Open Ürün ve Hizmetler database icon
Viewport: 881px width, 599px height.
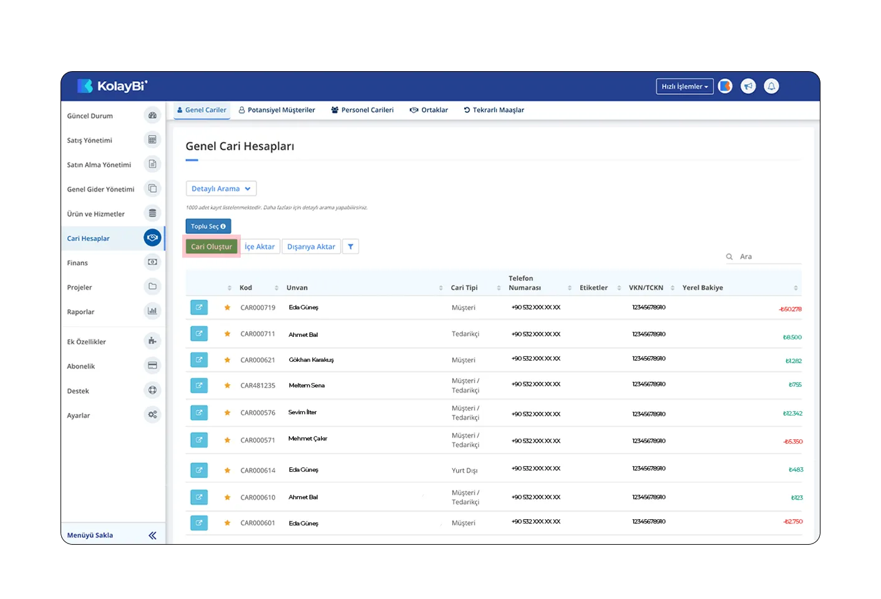pyautogui.click(x=152, y=213)
